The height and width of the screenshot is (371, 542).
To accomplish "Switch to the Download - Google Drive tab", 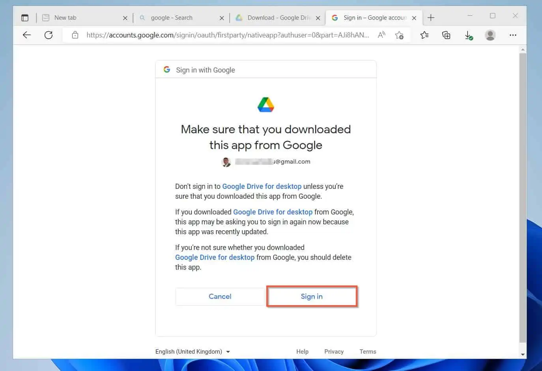I will 278,18.
